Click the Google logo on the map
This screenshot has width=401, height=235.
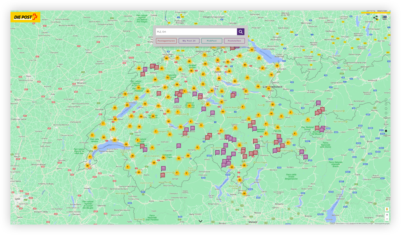tap(16, 223)
